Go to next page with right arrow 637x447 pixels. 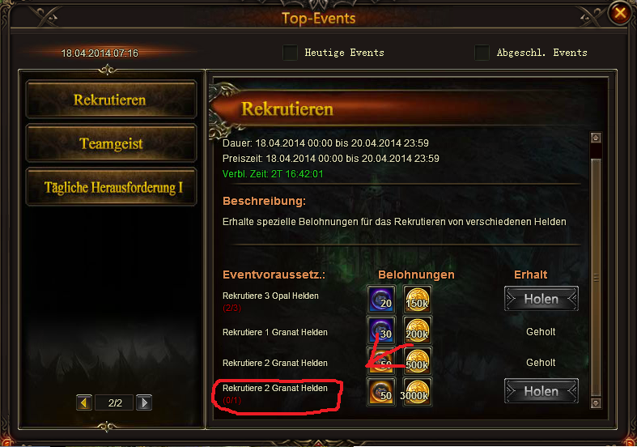tap(144, 402)
